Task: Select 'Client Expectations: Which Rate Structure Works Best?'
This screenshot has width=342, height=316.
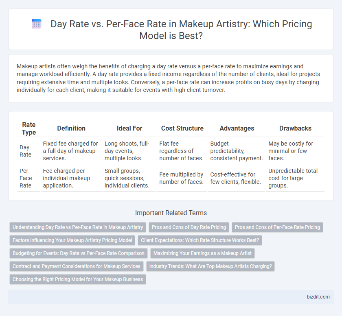Action: 200,240
